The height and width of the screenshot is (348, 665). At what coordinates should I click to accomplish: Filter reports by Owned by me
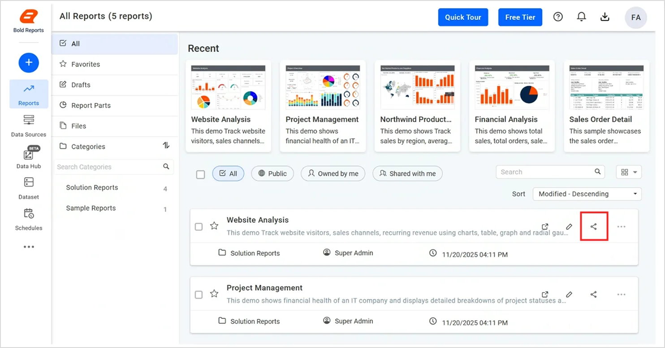click(x=333, y=174)
